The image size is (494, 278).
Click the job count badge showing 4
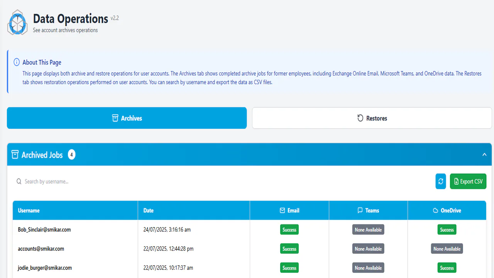(71, 155)
